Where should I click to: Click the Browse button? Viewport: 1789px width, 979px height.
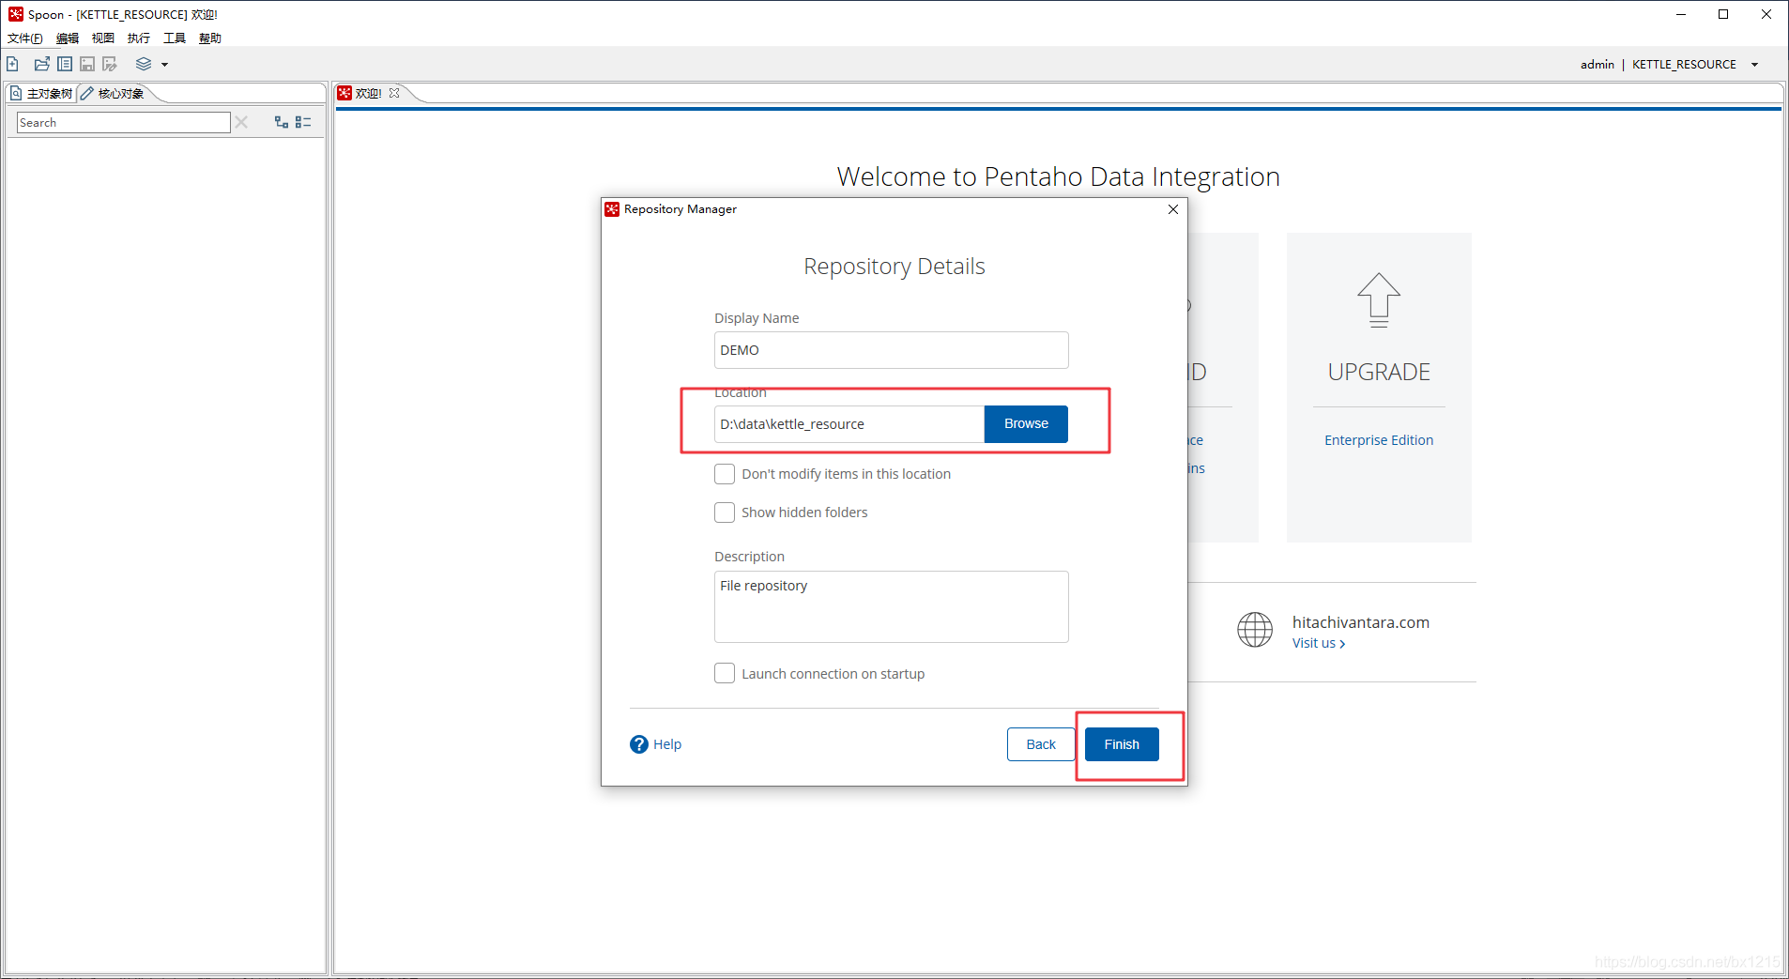tap(1026, 424)
